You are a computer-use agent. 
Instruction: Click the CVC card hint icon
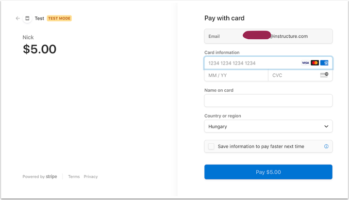click(324, 75)
